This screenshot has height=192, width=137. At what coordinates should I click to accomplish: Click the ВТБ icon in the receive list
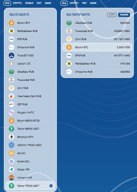point(69,56)
